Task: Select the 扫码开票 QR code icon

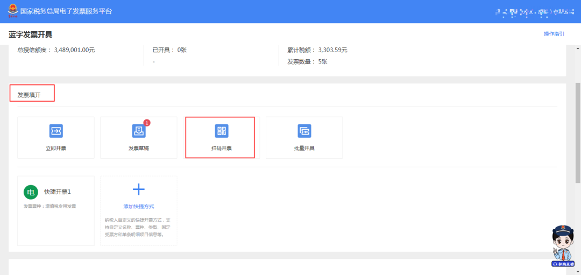Action: (222, 131)
